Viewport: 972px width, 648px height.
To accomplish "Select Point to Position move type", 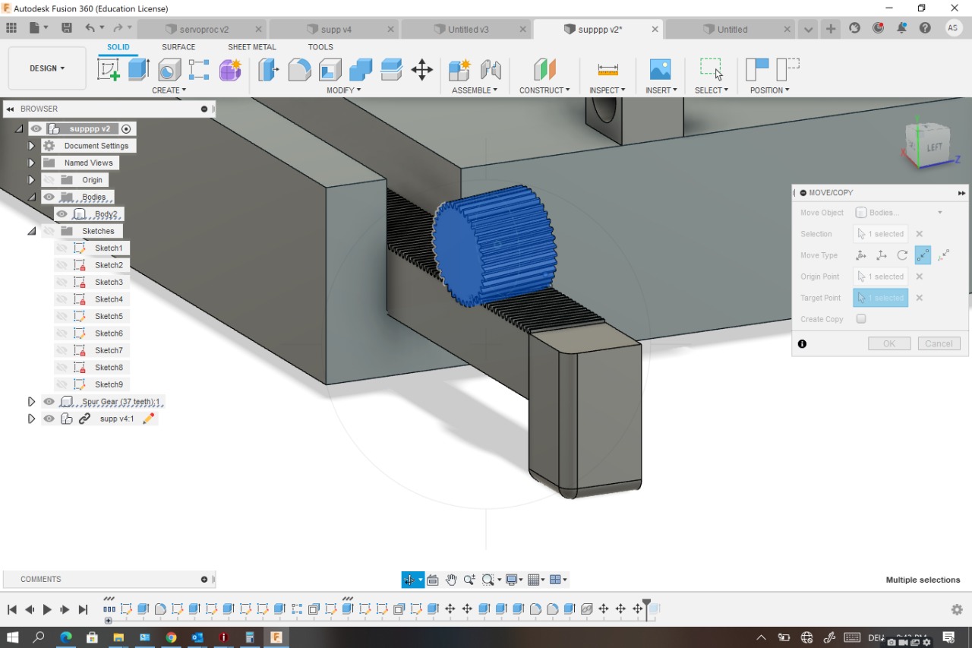I will [x=944, y=255].
